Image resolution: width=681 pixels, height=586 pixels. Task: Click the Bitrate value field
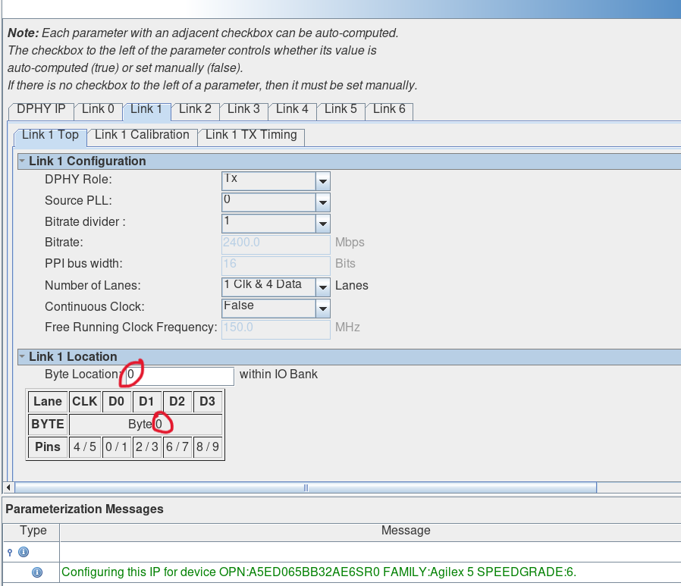[x=276, y=244]
